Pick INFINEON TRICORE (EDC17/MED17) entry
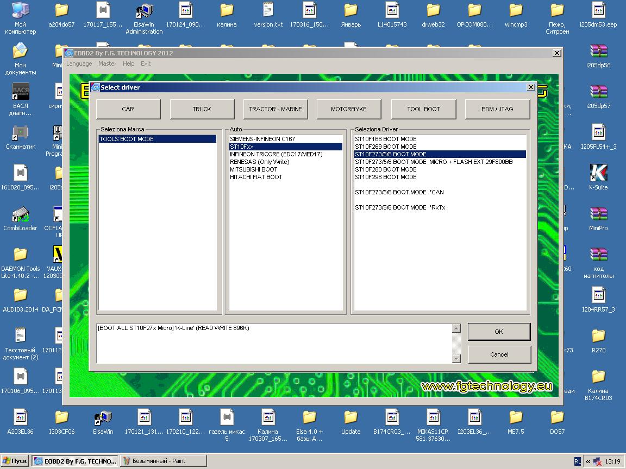626x469 pixels. [x=285, y=154]
